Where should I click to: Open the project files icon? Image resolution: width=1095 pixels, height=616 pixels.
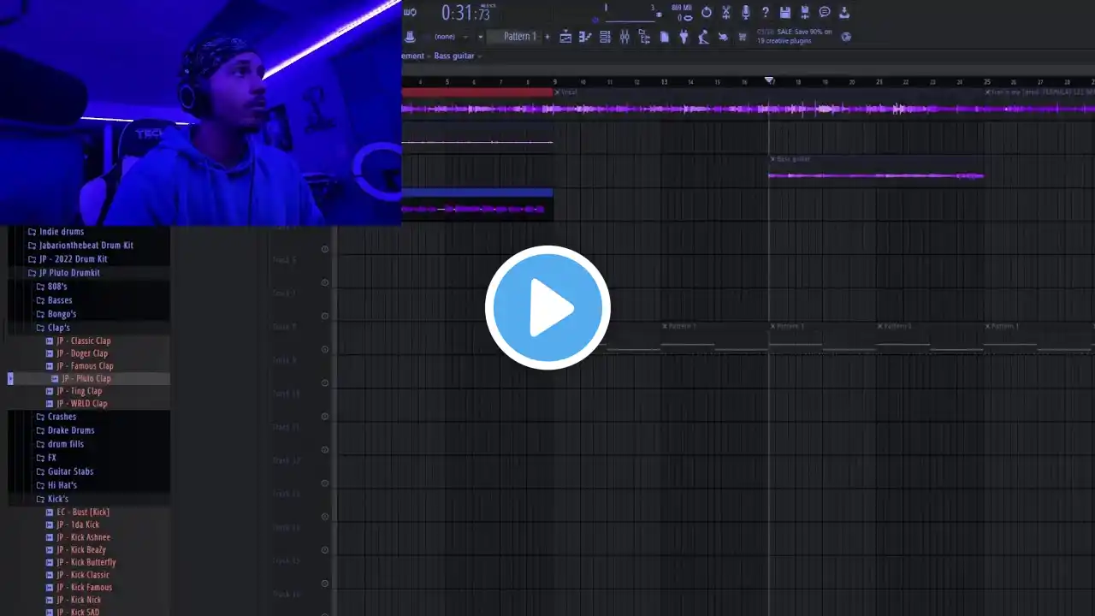(665, 37)
